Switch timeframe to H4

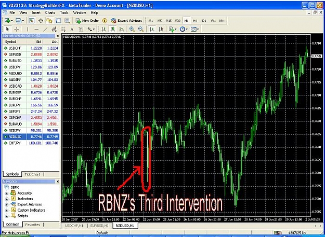click(x=195, y=21)
